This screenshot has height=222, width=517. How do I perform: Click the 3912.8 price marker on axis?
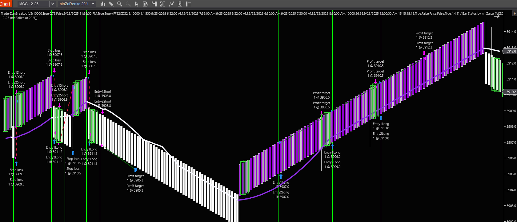tap(511, 51)
